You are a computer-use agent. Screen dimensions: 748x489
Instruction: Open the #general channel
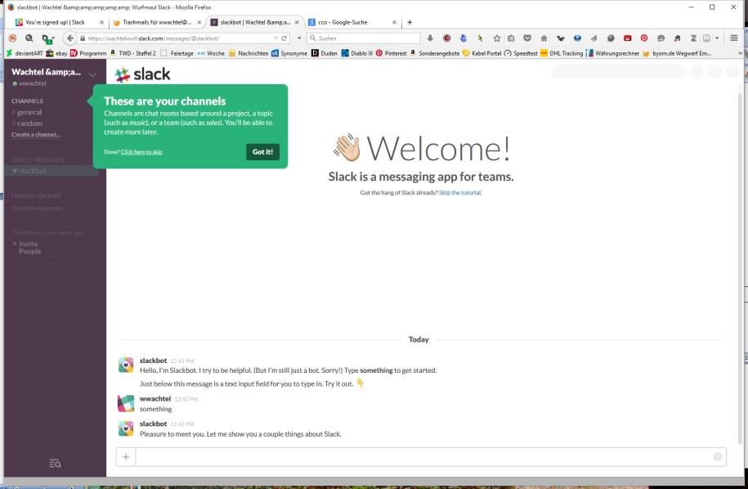(27, 112)
